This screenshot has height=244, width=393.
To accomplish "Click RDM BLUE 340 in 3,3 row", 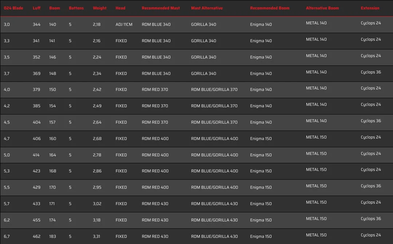I will pos(156,41).
